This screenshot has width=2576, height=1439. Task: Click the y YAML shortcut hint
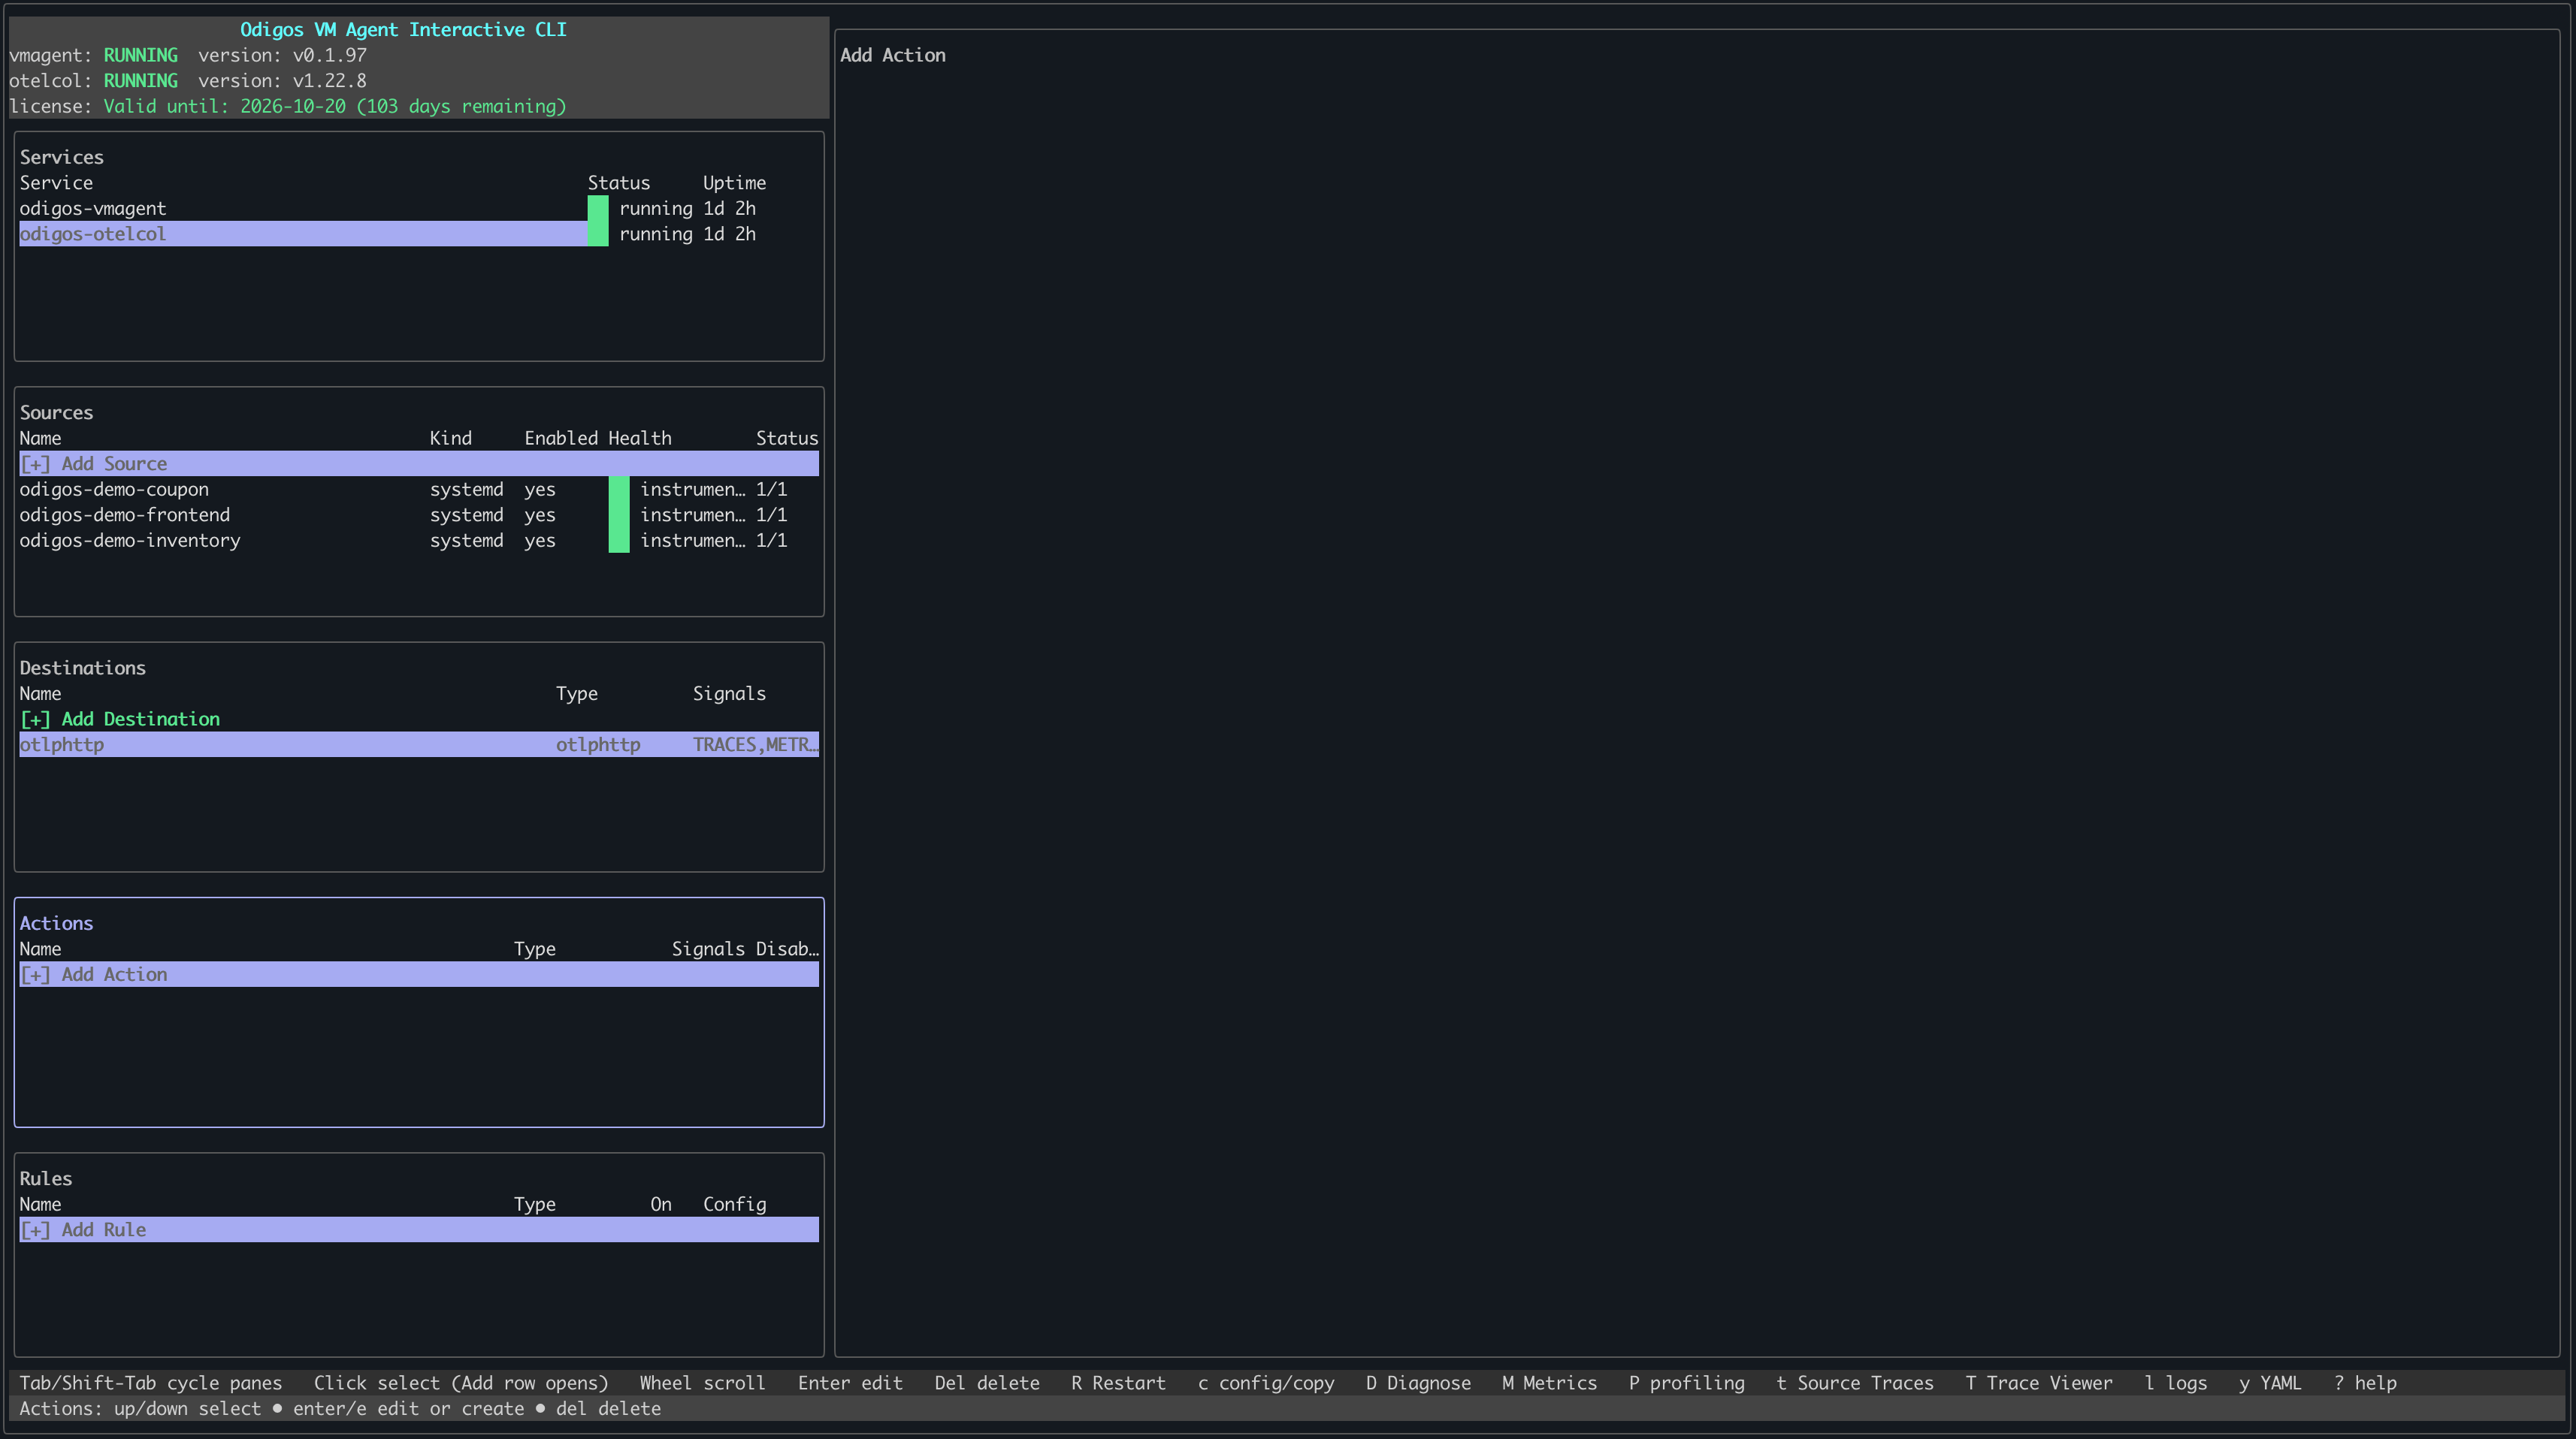pos(2270,1383)
